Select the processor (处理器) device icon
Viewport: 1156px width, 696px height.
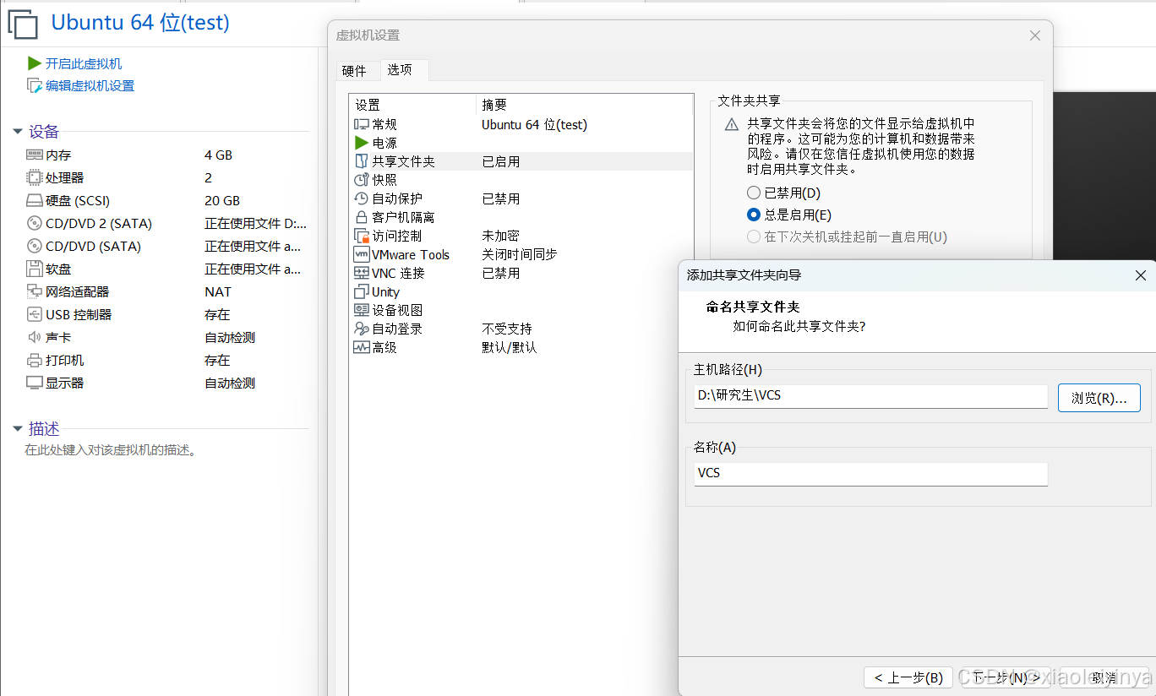pos(35,178)
